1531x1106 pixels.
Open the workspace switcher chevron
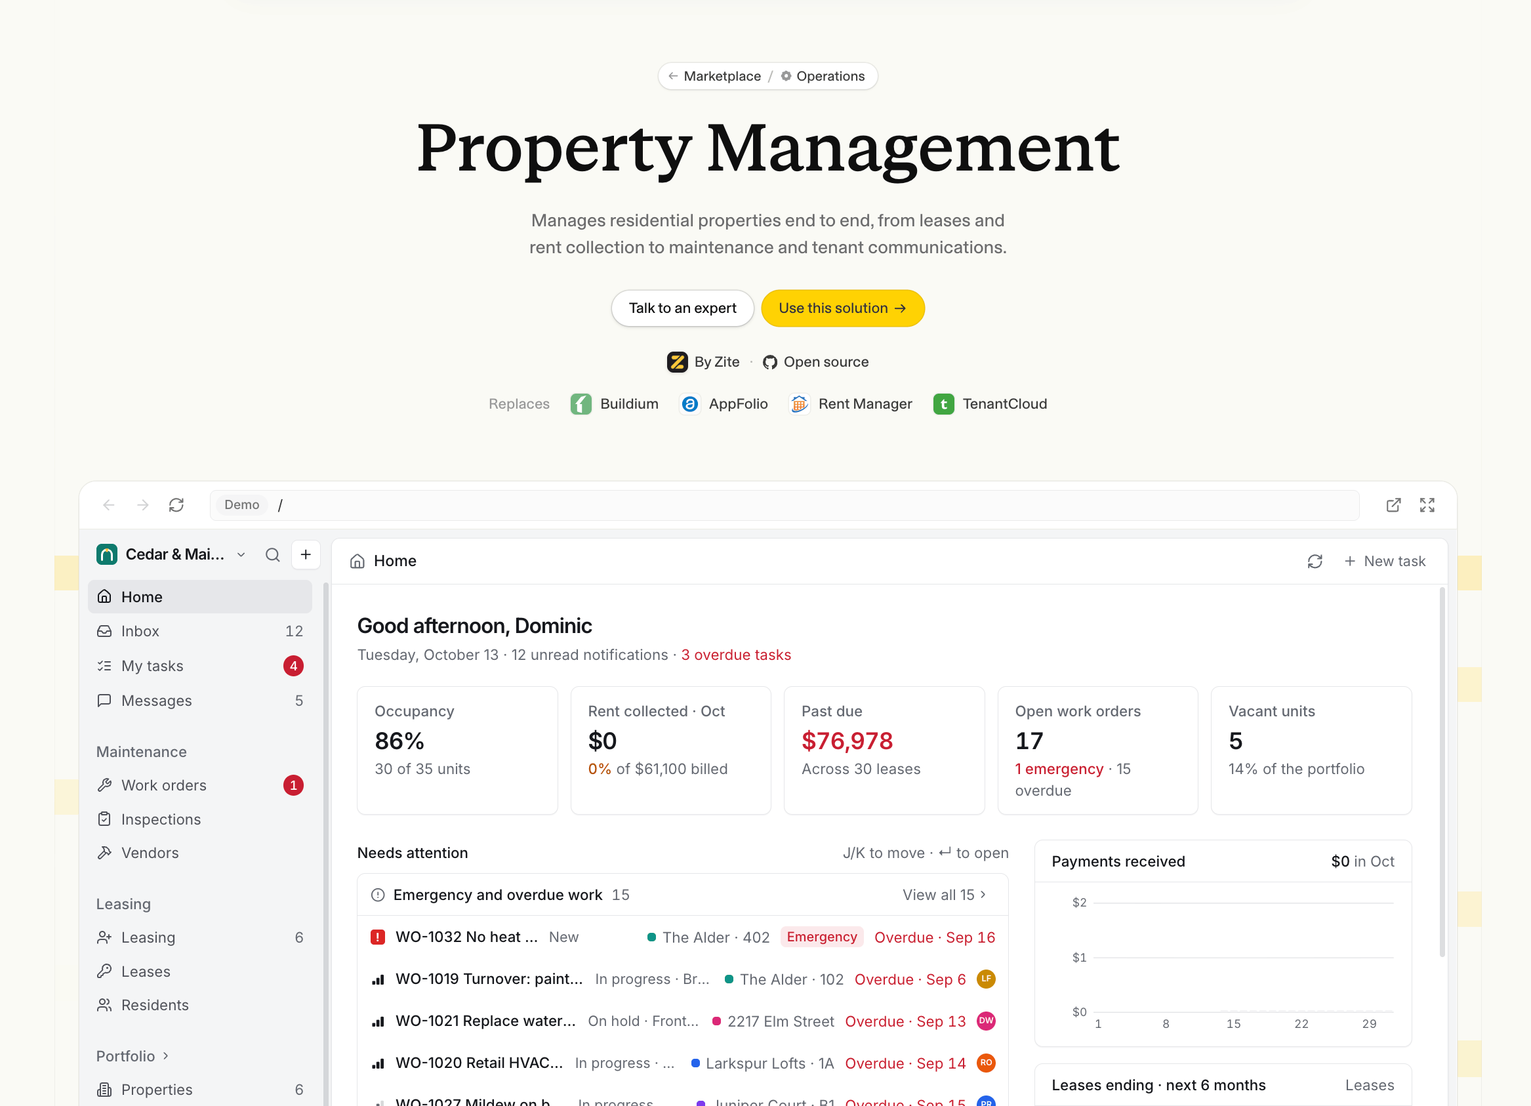(241, 555)
